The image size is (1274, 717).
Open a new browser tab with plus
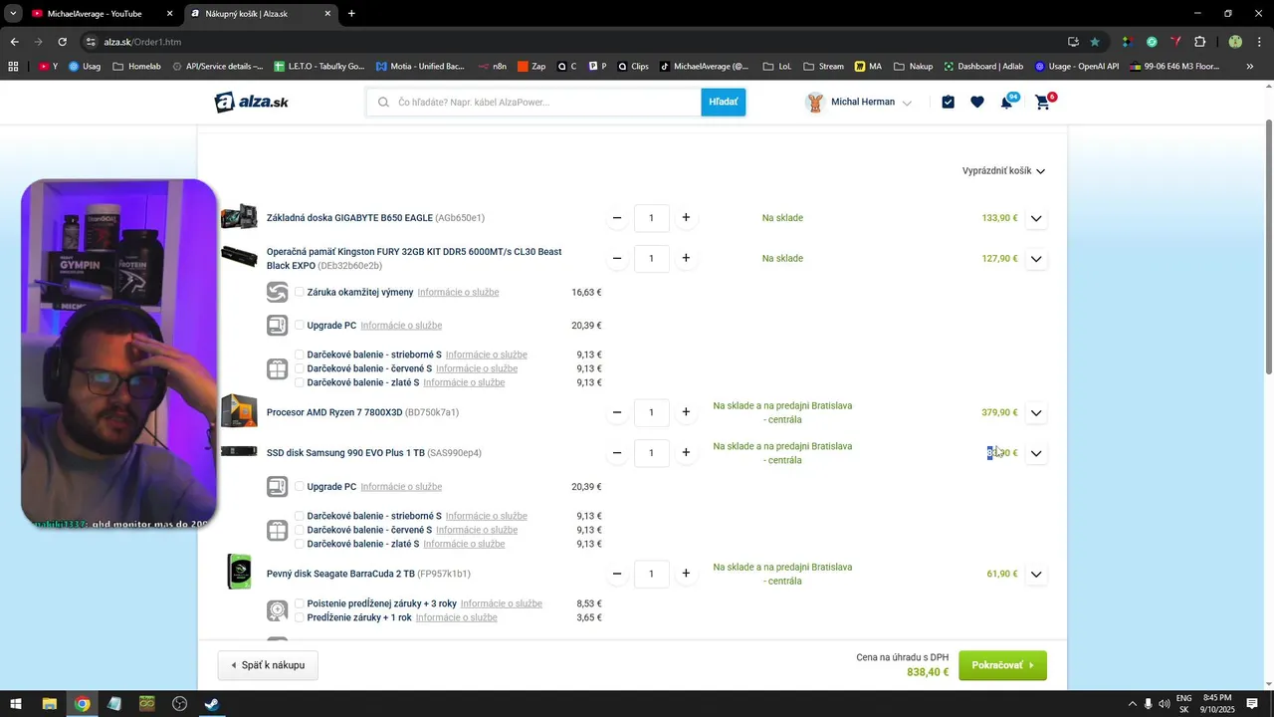point(351,14)
